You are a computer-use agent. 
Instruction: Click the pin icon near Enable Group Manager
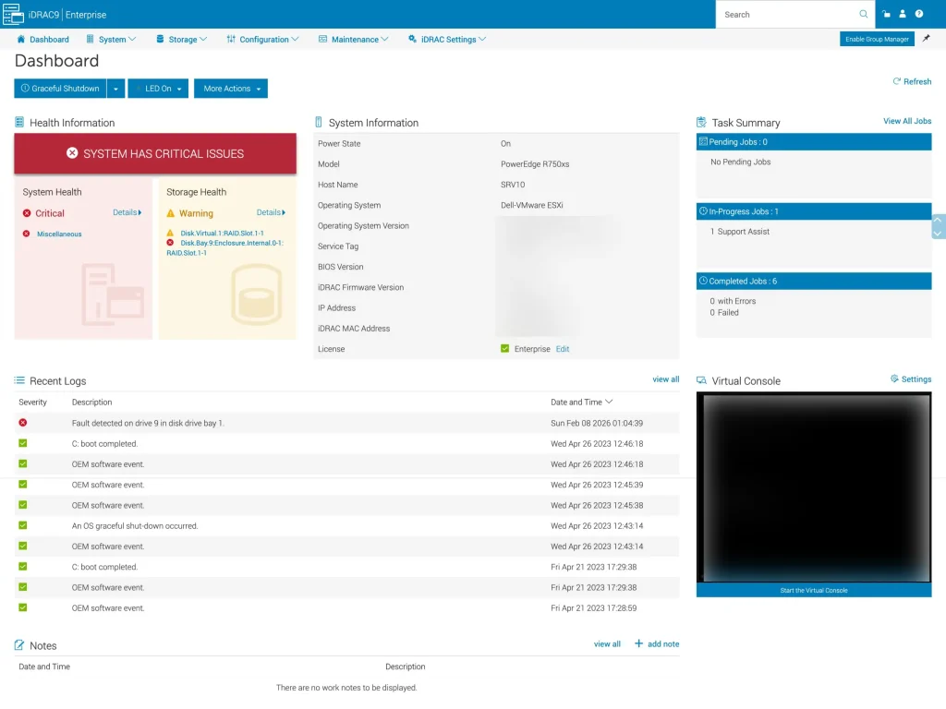925,39
